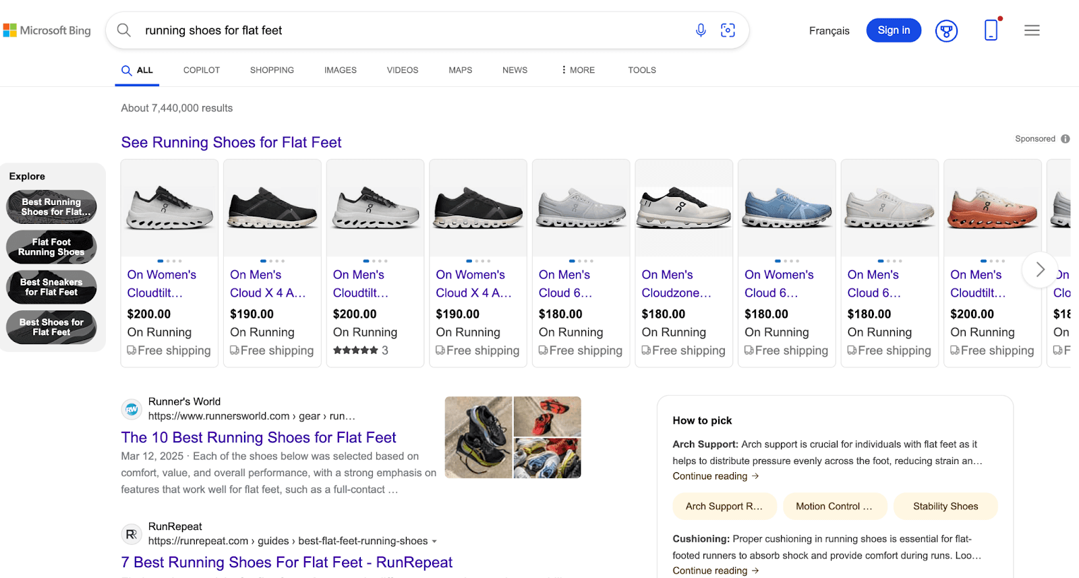
Task: Click the 5-star rating on On Men's Cloudtilt
Action: [x=355, y=351]
